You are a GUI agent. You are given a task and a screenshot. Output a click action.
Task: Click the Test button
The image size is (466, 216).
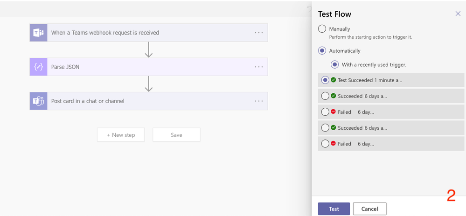tap(334, 209)
